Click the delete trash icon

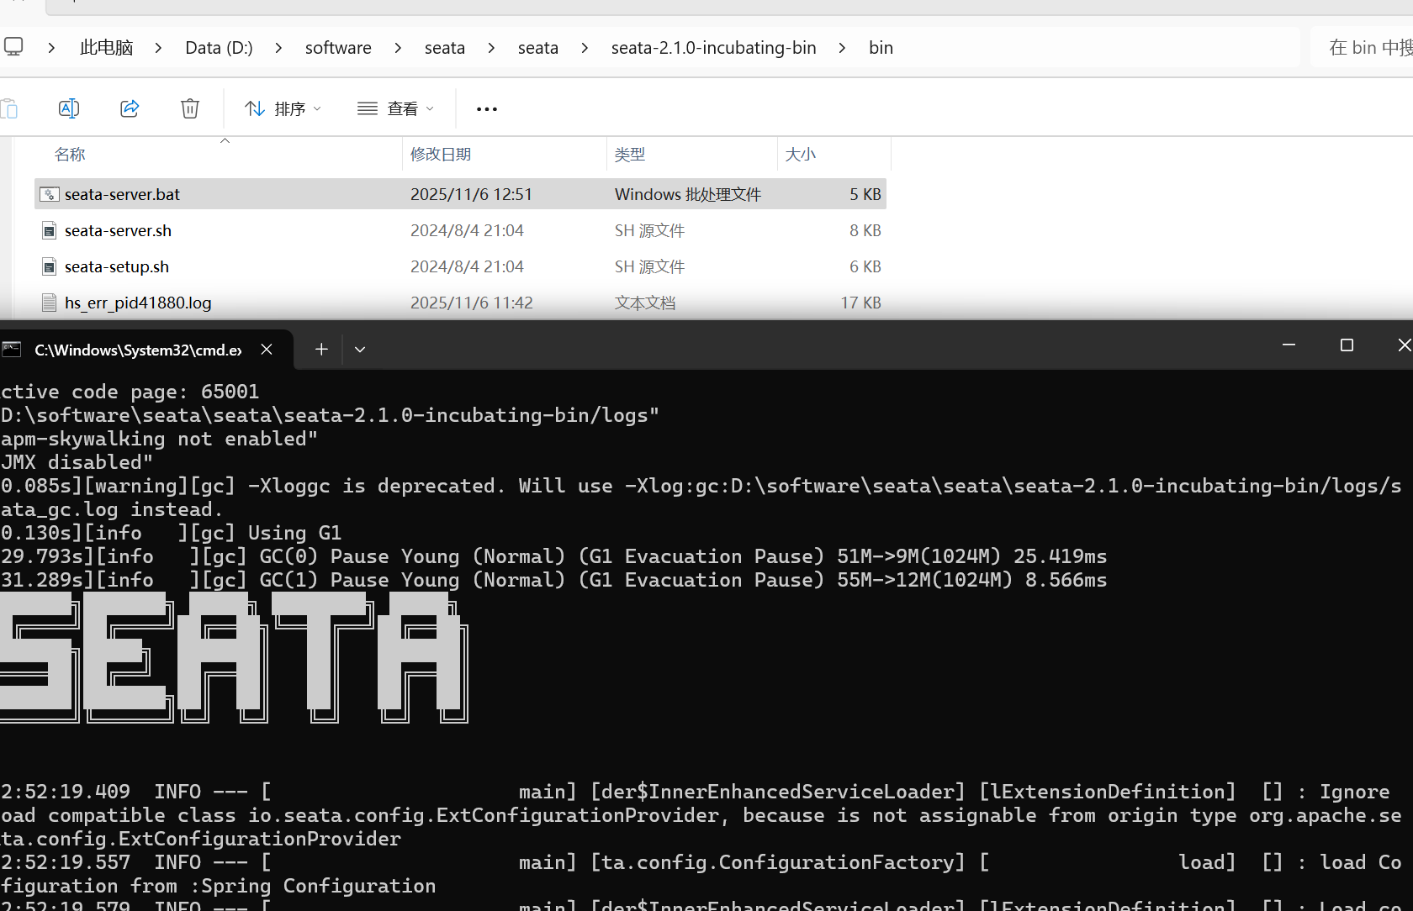point(190,108)
